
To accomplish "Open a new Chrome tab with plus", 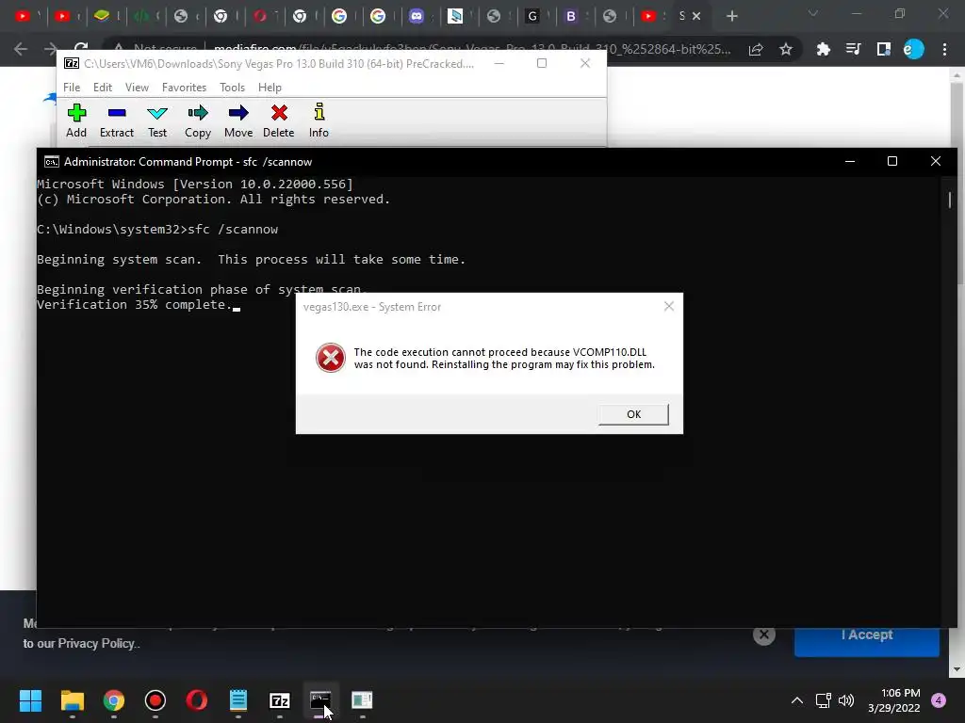I will tap(731, 16).
